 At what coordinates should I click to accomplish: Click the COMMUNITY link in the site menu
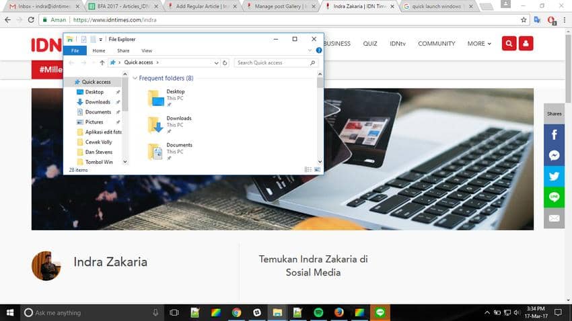pyautogui.click(x=436, y=44)
